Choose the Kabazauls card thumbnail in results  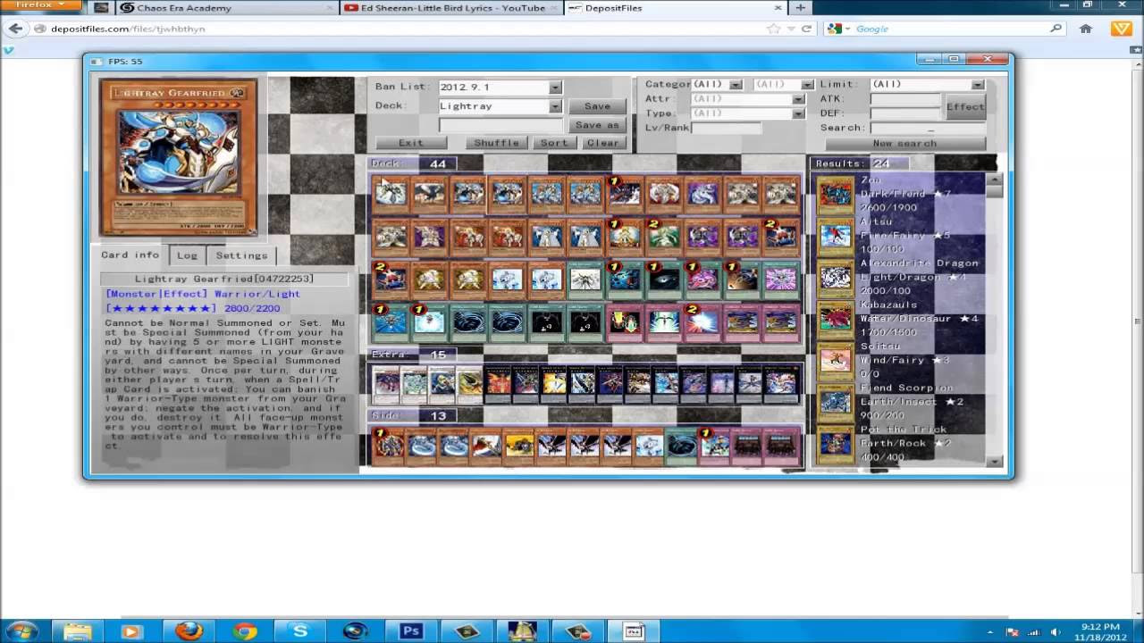point(836,319)
